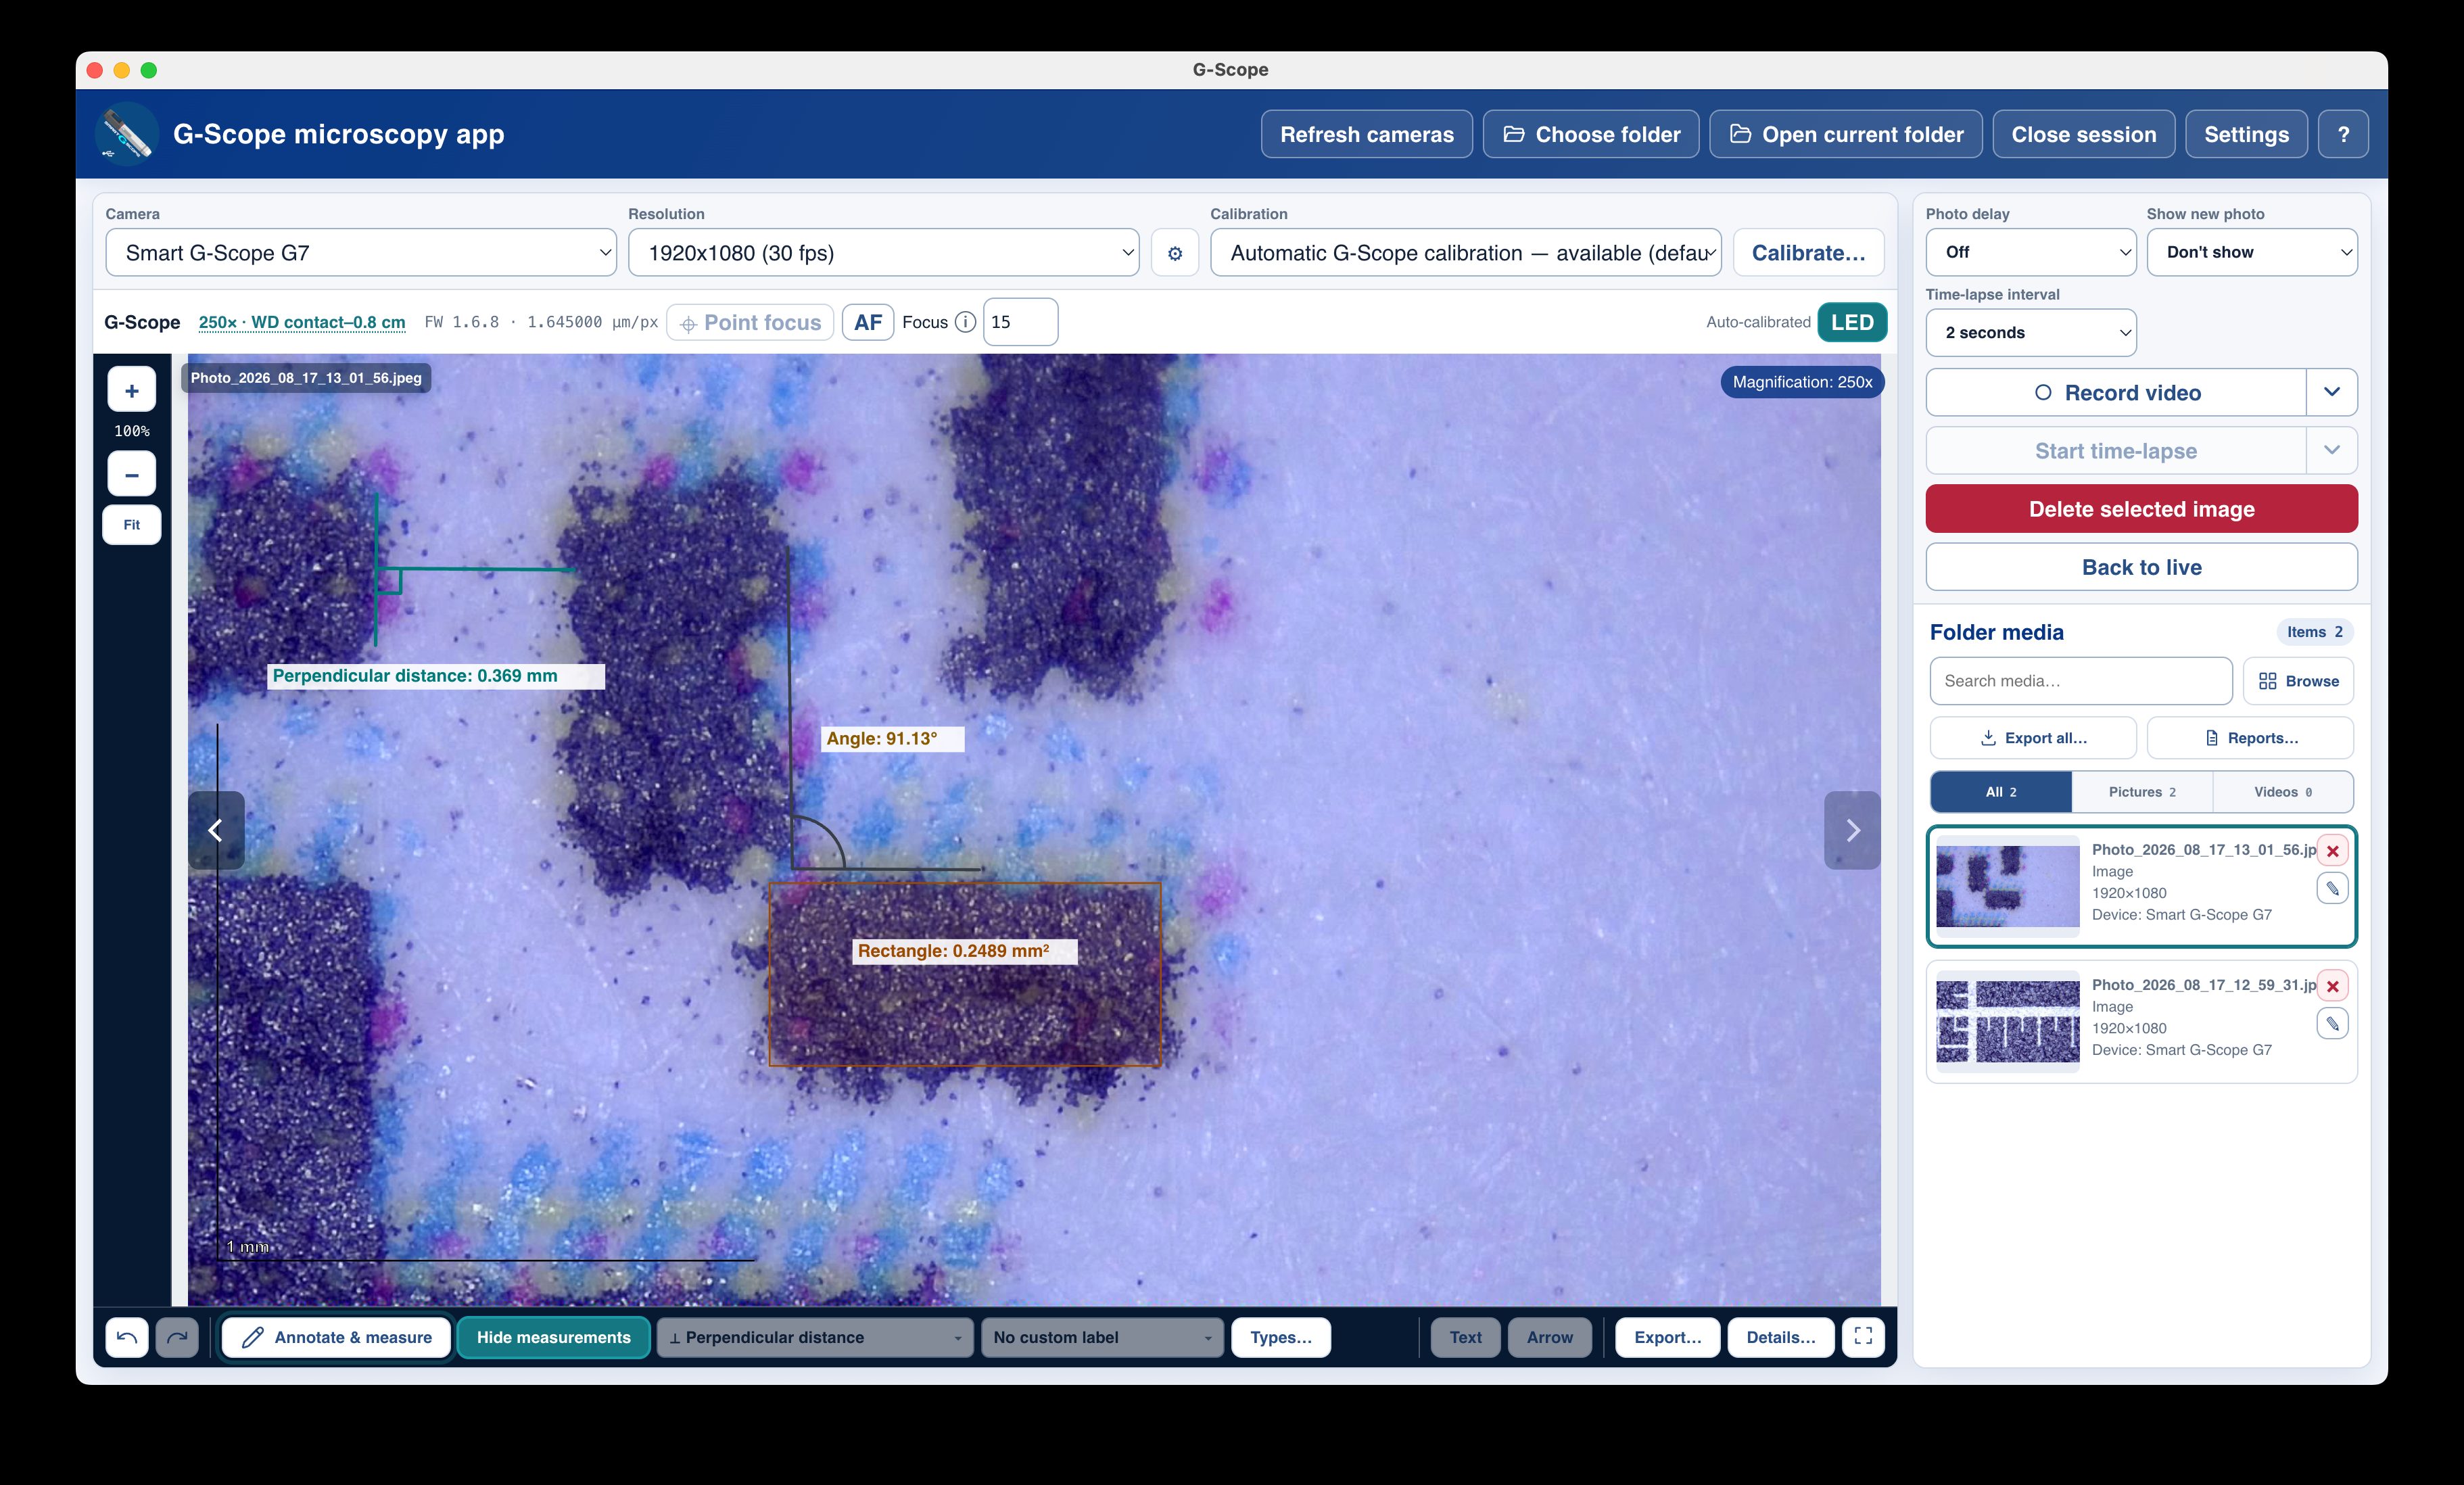Delete Photo_2026_08_17_13_01_56 with red X
The width and height of the screenshot is (2464, 1485).
click(2332, 851)
